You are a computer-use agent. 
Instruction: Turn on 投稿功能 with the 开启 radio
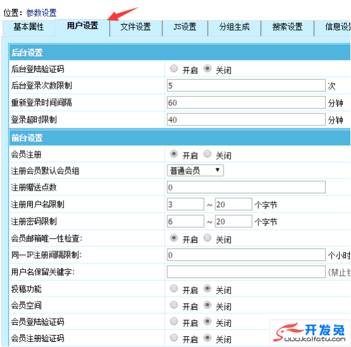tap(174, 288)
